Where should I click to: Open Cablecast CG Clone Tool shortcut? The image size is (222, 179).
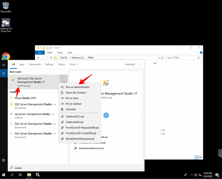click(6, 25)
